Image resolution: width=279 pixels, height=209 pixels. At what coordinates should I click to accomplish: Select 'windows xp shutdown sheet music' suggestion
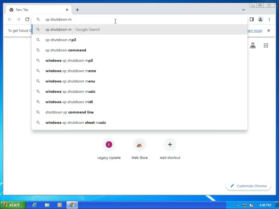click(139, 122)
